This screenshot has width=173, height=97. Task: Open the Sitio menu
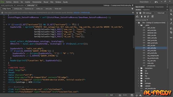pos(52,2)
